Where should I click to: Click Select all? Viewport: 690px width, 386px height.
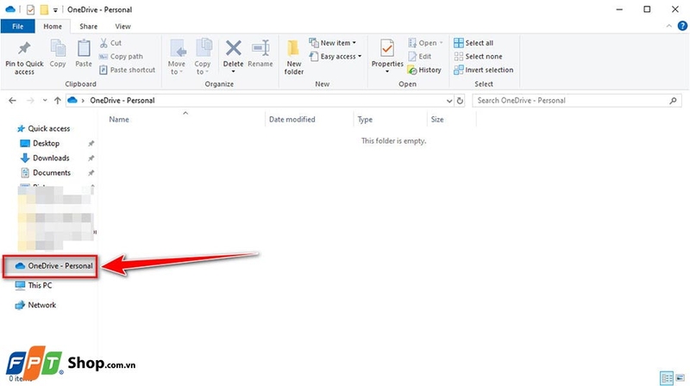[474, 42]
